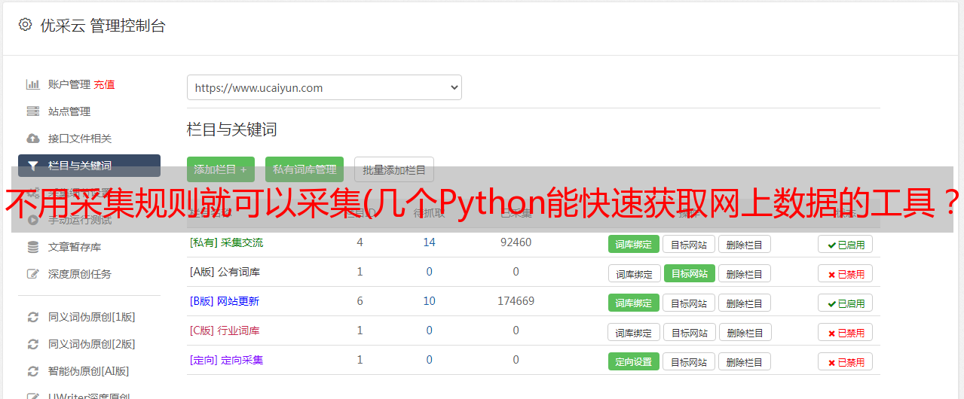Click 目标网站 for 采集交流 row
The width and height of the screenshot is (964, 399).
[689, 244]
